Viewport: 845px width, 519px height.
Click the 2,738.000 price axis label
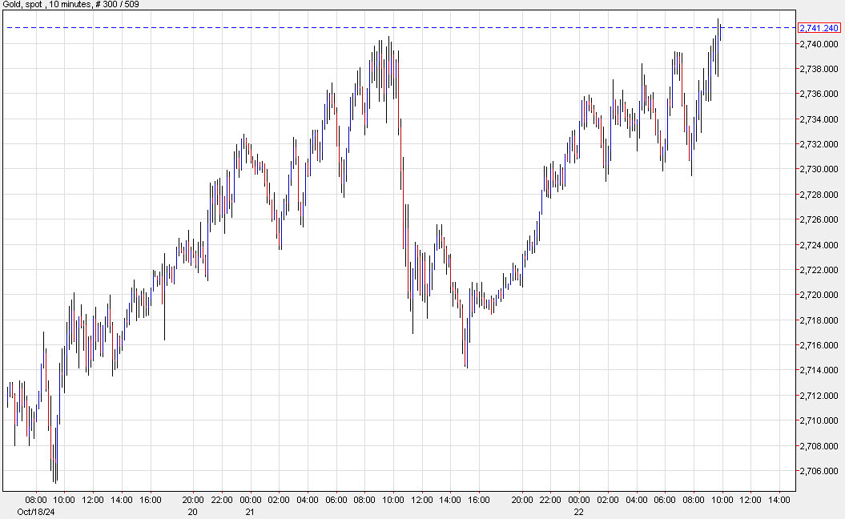click(819, 69)
